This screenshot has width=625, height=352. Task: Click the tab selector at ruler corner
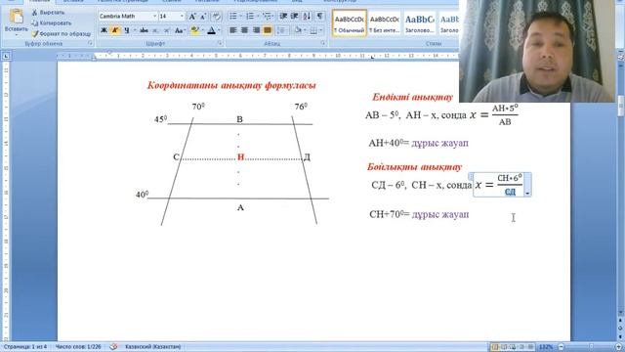coord(6,57)
